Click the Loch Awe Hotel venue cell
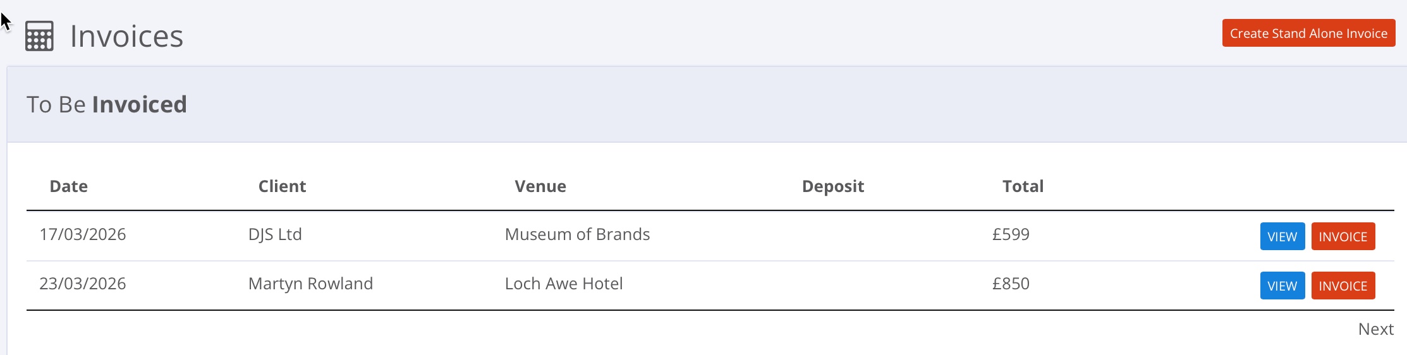 (564, 284)
